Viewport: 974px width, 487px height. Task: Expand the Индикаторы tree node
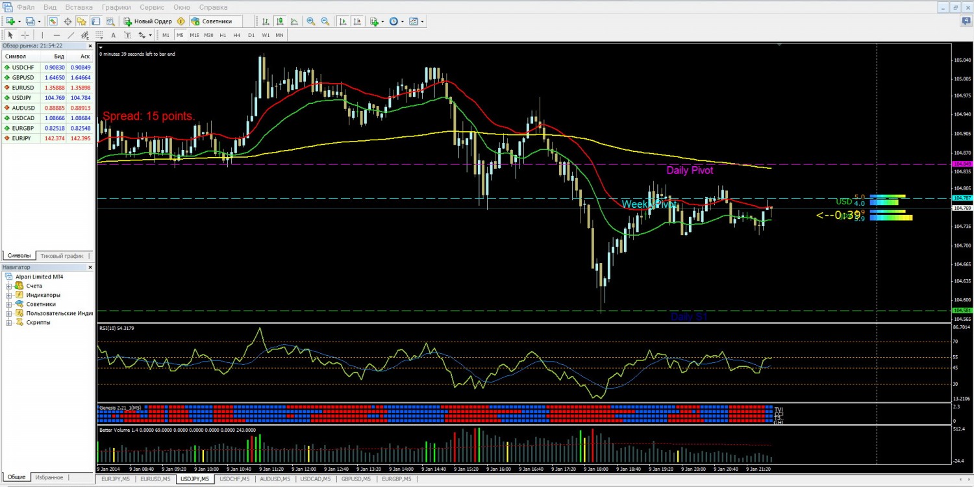coord(9,295)
